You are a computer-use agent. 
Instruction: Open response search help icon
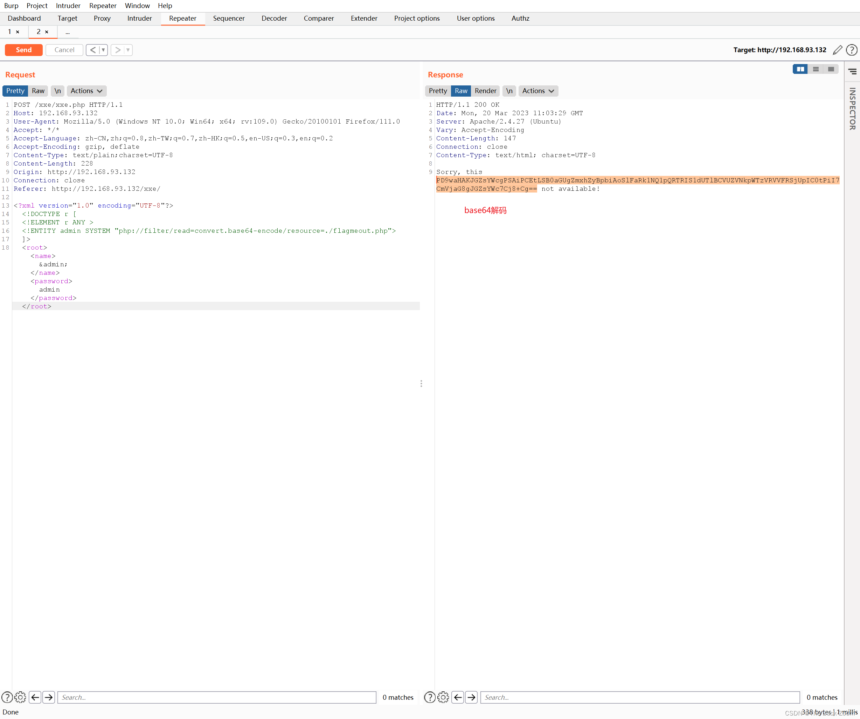tap(429, 697)
